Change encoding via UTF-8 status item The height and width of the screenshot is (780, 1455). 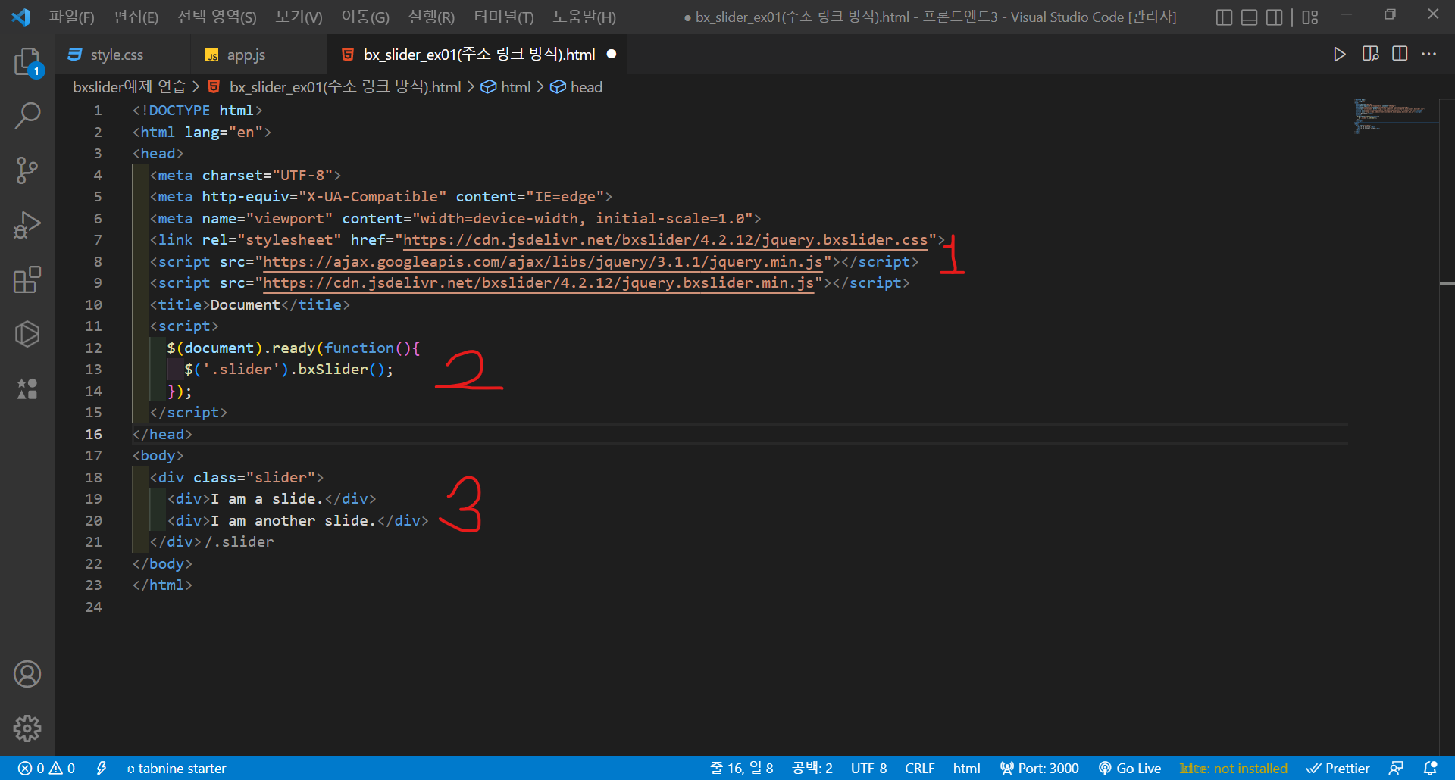[x=868, y=768]
